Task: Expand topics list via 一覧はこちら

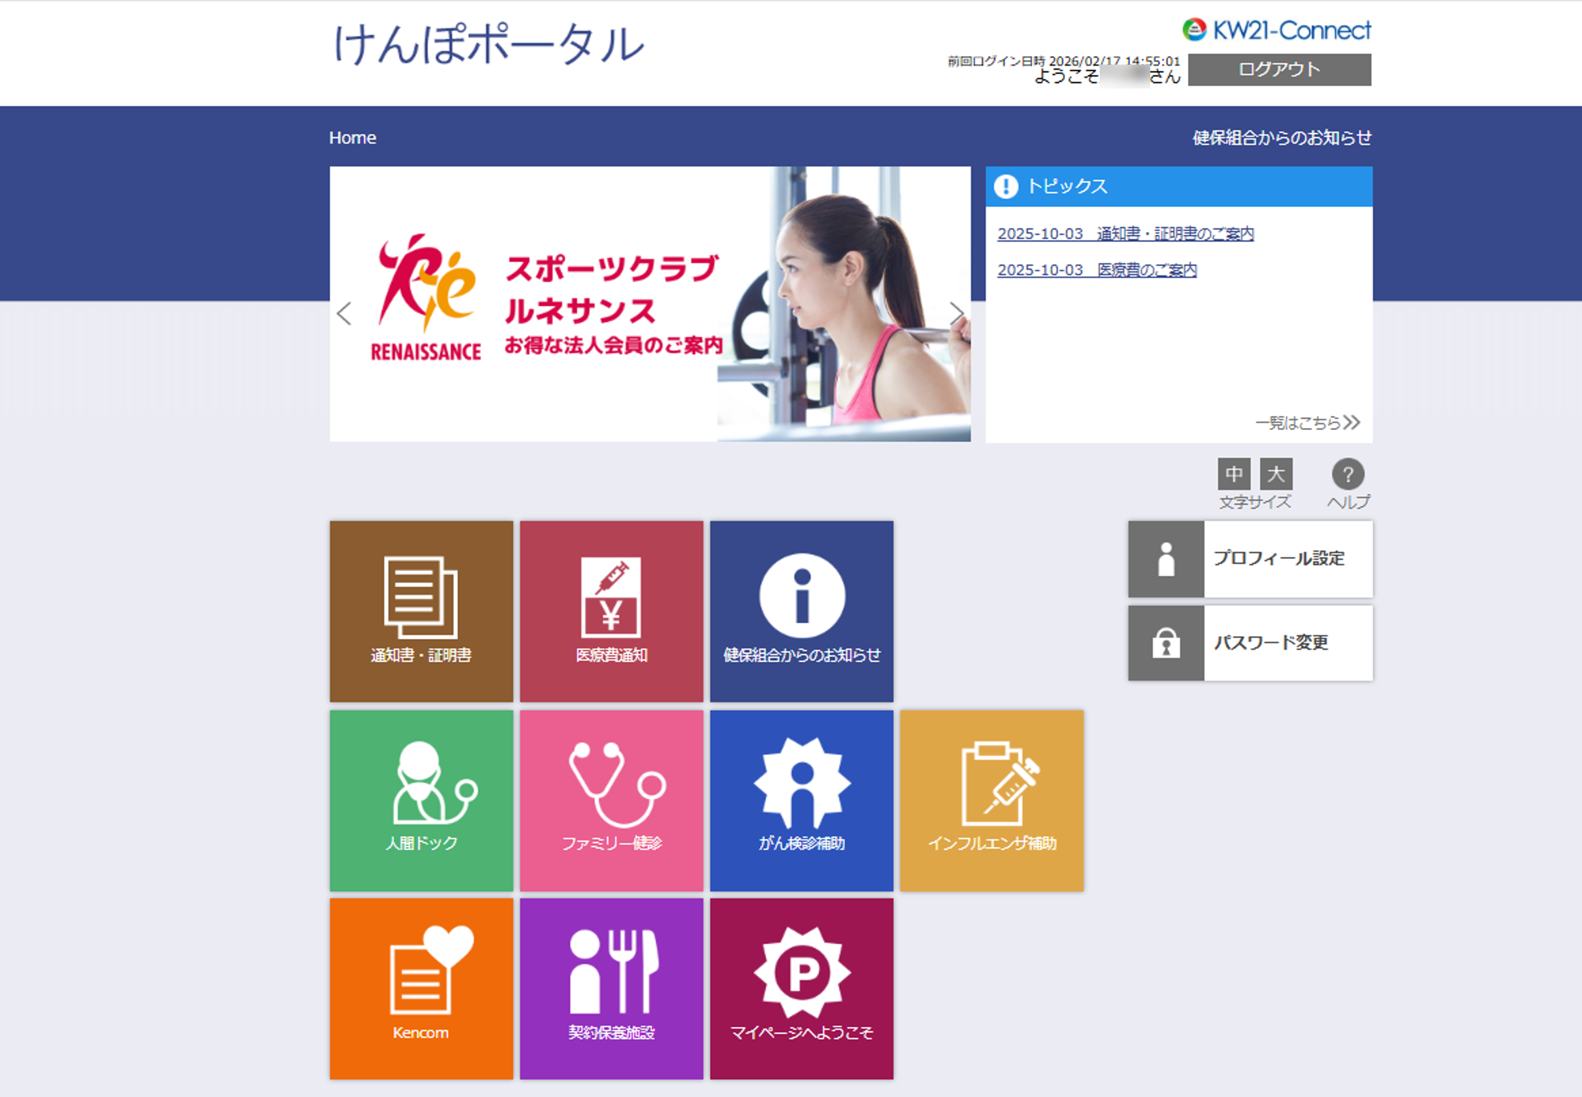Action: (1307, 422)
